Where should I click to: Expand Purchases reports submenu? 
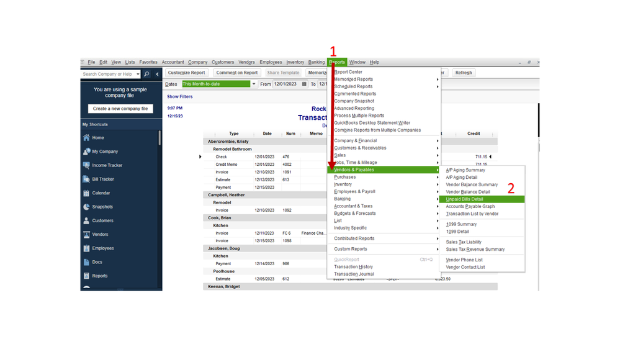[384, 177]
